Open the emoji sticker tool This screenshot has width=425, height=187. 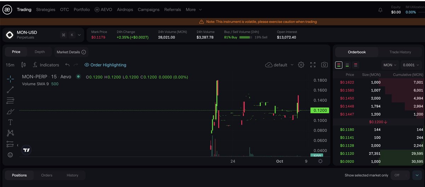click(x=10, y=155)
